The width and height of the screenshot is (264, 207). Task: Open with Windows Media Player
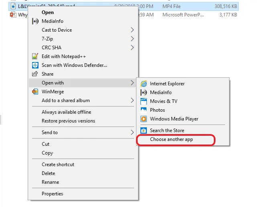click(183, 119)
